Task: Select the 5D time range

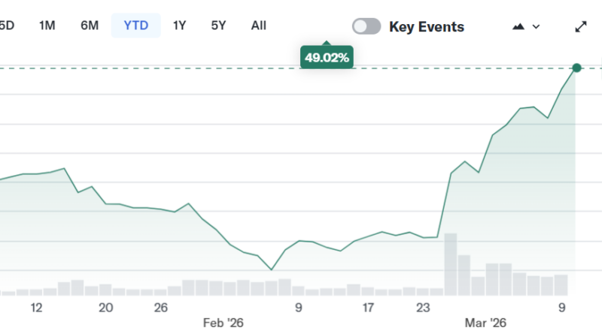Action: (6, 26)
